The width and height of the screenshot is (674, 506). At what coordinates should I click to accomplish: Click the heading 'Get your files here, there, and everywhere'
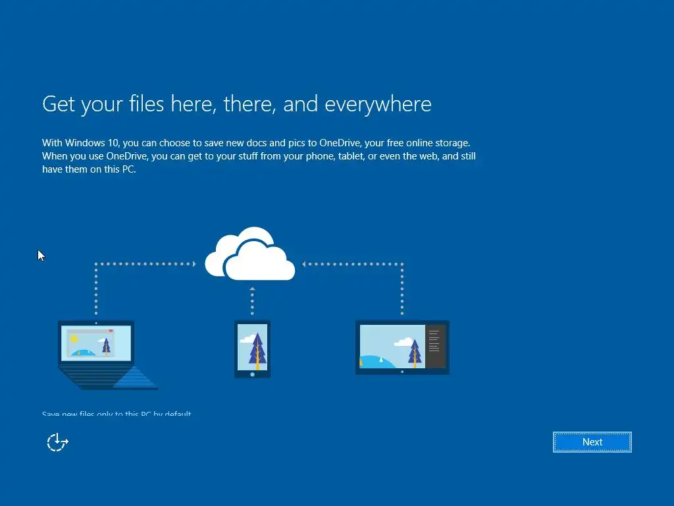[x=237, y=104]
